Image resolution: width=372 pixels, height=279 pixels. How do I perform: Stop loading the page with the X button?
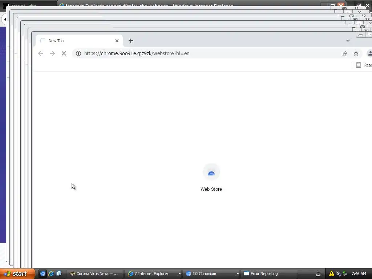pos(64,53)
